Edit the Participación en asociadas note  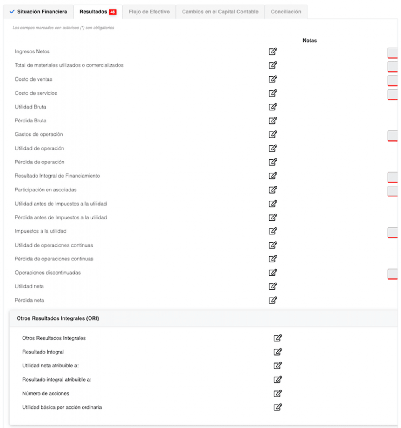(273, 190)
